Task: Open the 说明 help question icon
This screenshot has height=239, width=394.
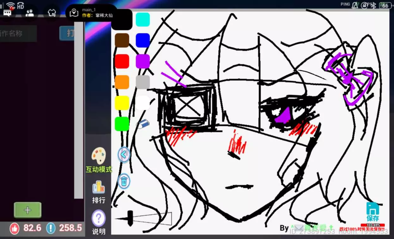Action: (x=98, y=218)
